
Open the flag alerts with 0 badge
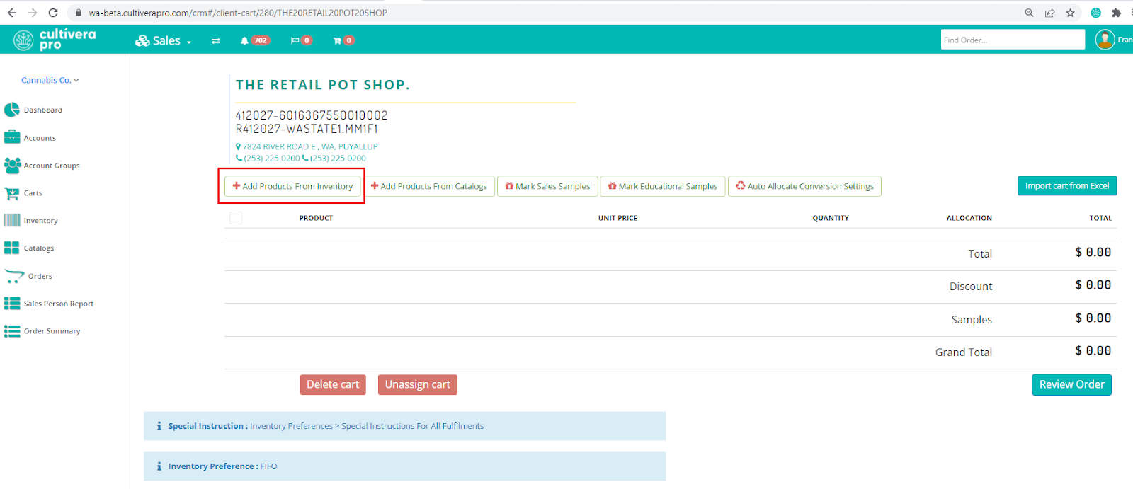[x=301, y=40]
